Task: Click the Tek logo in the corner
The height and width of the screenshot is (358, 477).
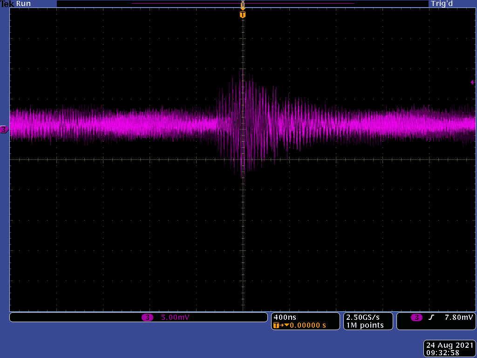Action: (x=7, y=4)
